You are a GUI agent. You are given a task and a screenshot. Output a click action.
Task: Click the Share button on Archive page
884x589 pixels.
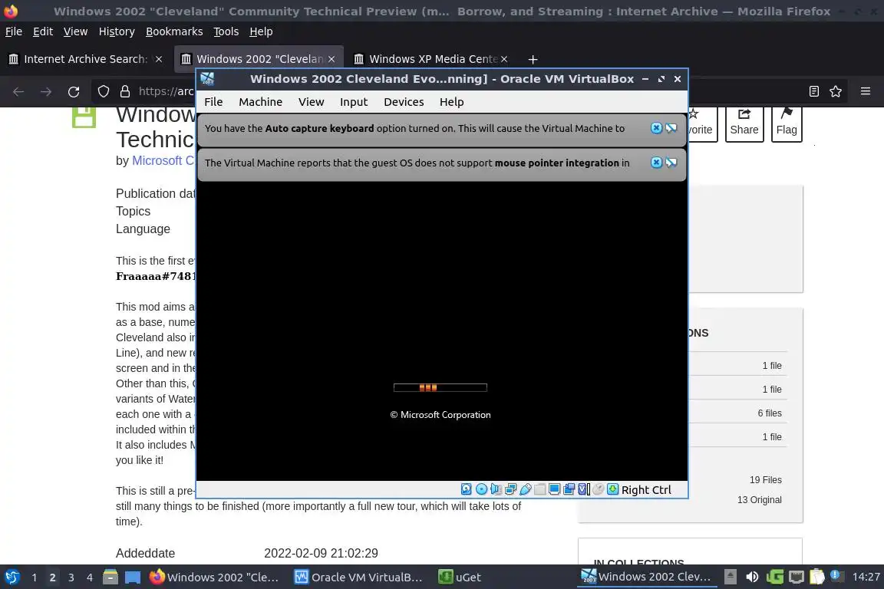point(744,123)
